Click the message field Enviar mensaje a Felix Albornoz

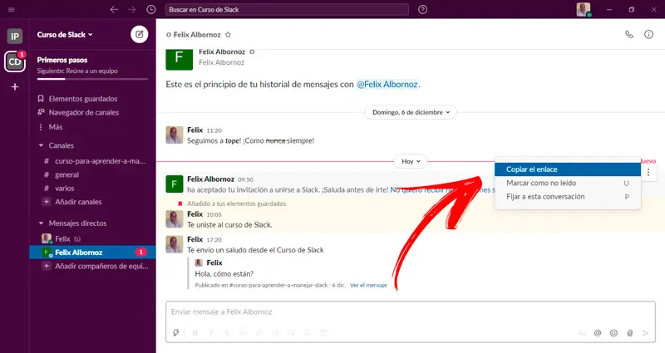[x=411, y=312]
